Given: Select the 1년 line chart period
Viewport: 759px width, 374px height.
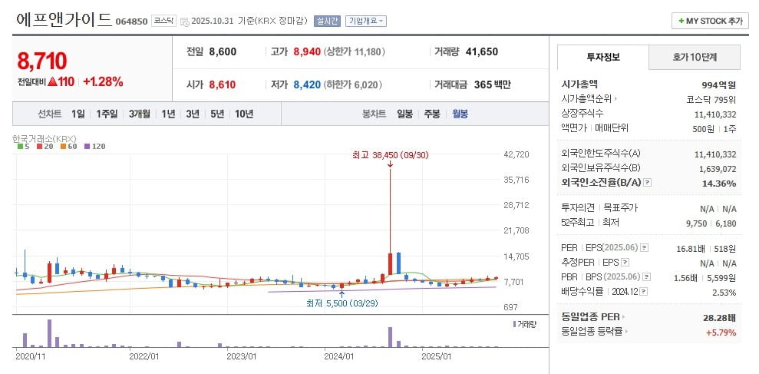Looking at the screenshot, I should pos(168,114).
